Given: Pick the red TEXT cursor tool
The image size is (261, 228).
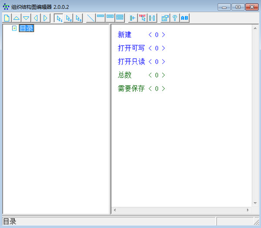Looking at the screenshot, I should [142, 18].
